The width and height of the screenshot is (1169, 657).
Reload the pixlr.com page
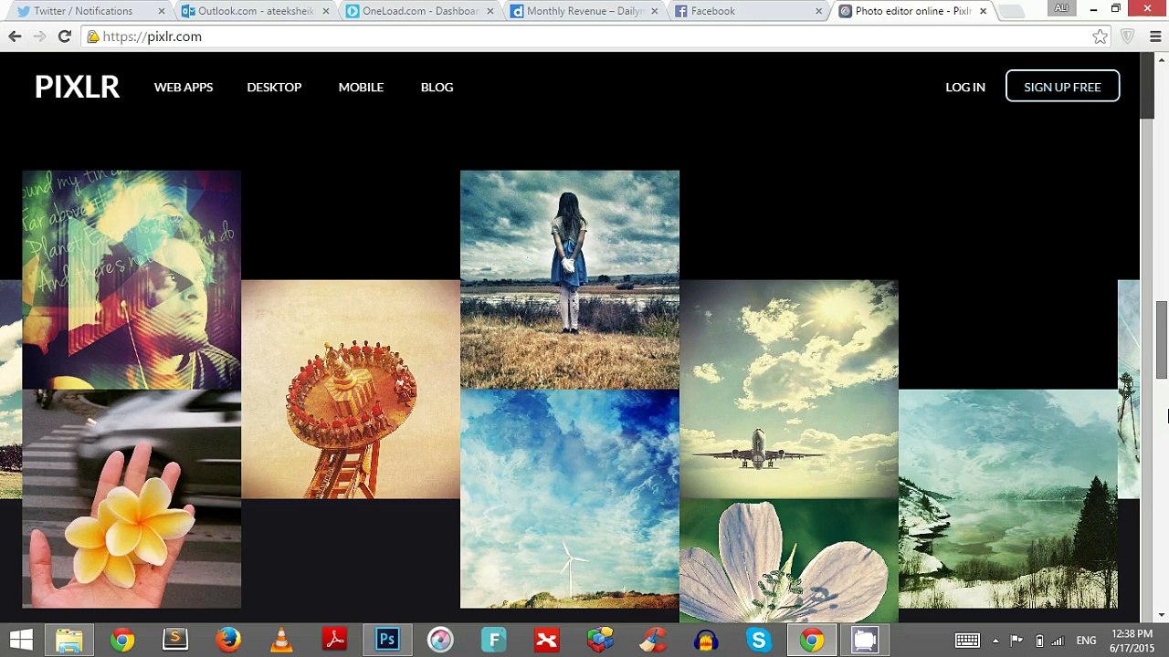(x=64, y=36)
